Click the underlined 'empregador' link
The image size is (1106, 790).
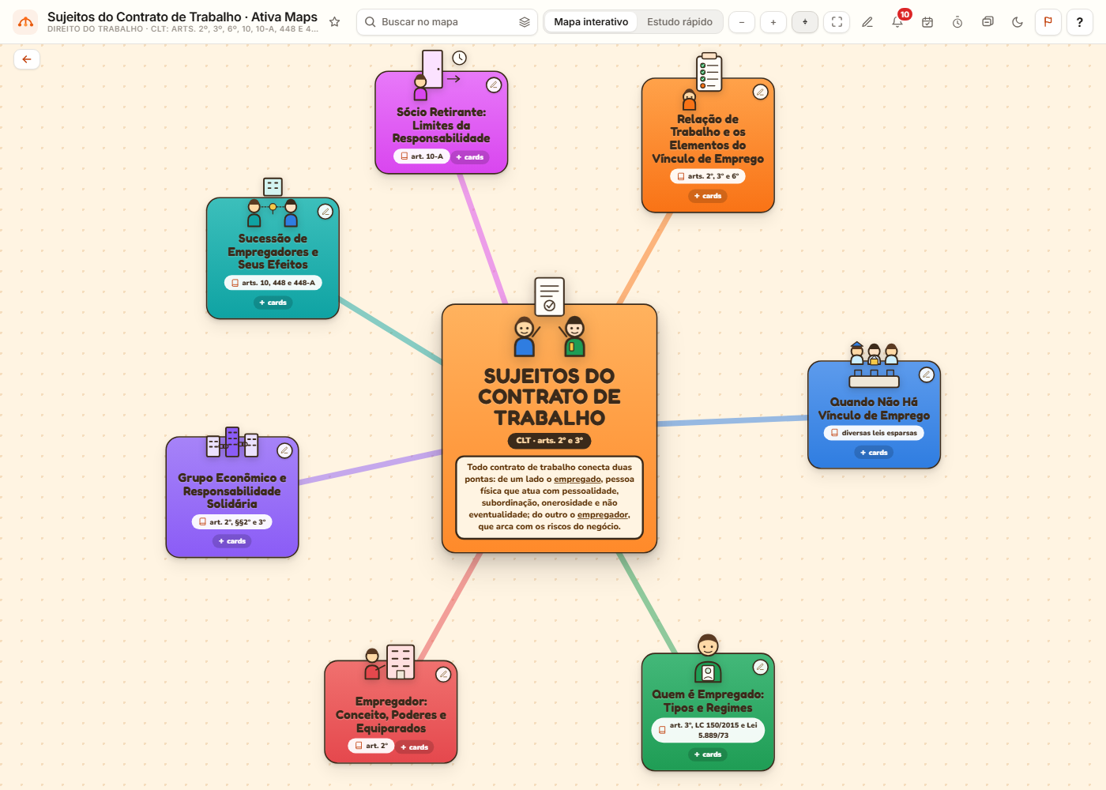pos(603,514)
